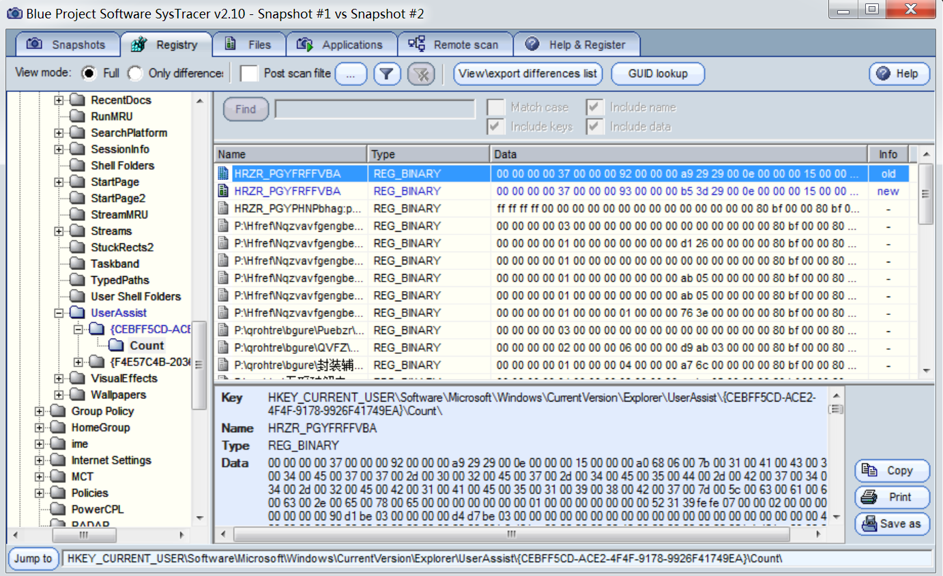Click the PowerCPL folder icon

[59, 509]
